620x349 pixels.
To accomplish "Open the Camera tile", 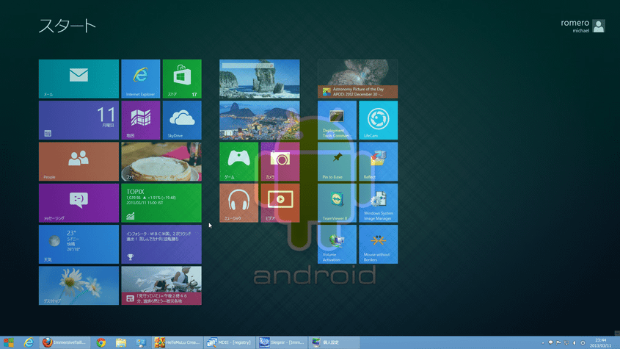I will [280, 162].
